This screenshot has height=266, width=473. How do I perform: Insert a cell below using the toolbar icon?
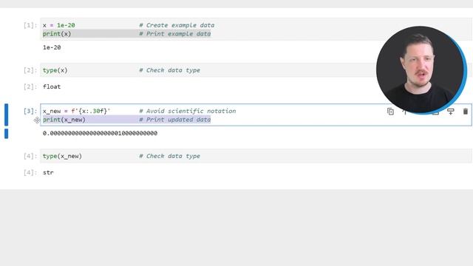[450, 112]
